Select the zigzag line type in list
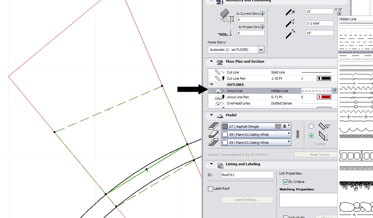Image resolution: width=373 pixels, height=218 pixels. click(355, 65)
